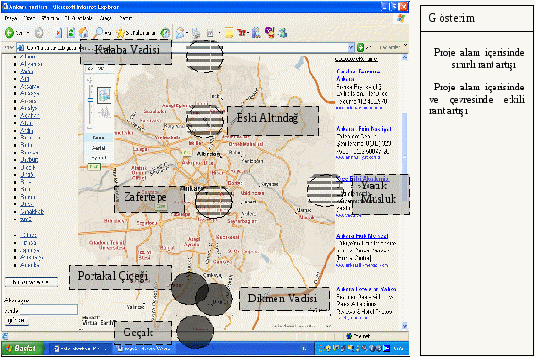Open the third item in the menu bar

coord(49,18)
